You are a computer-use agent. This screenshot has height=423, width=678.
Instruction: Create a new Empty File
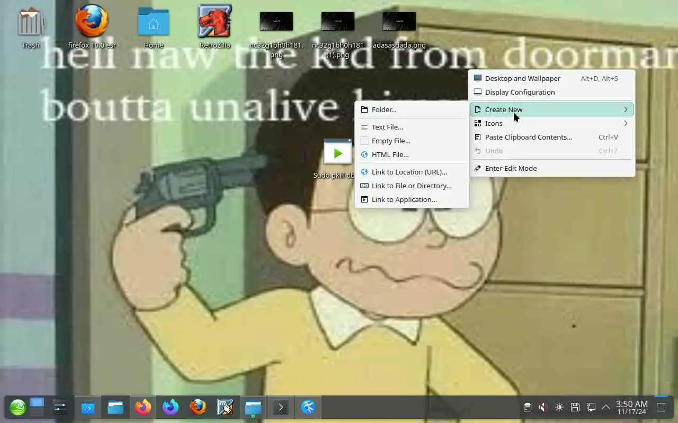tap(412, 141)
